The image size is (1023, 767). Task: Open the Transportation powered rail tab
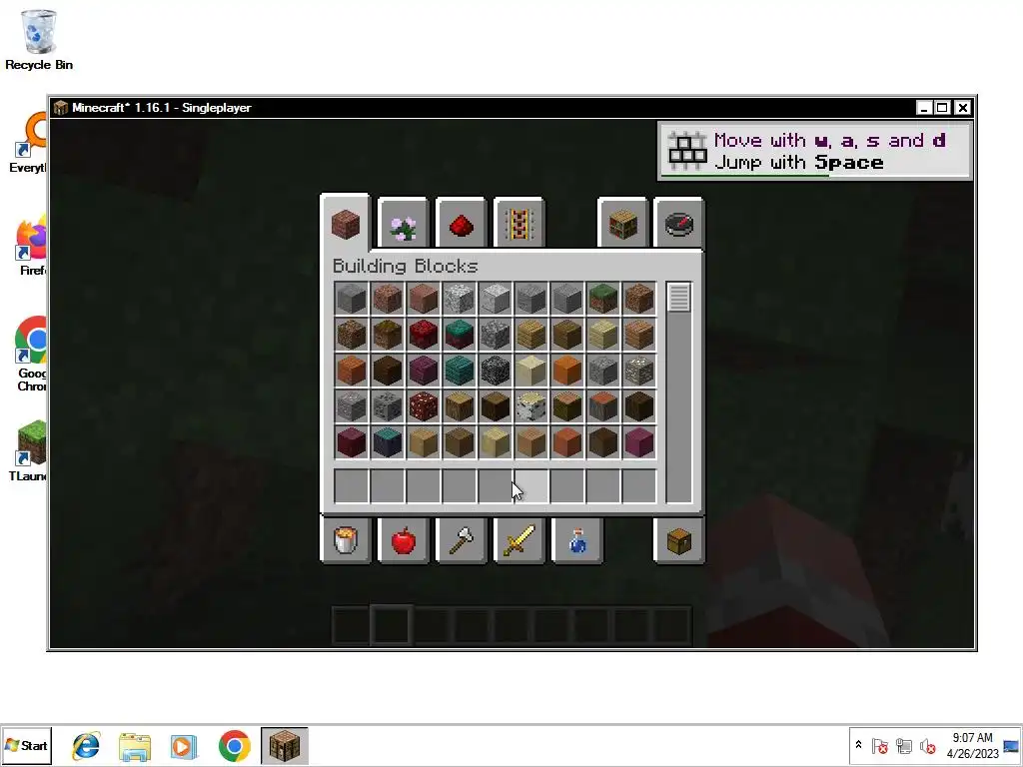[518, 226]
